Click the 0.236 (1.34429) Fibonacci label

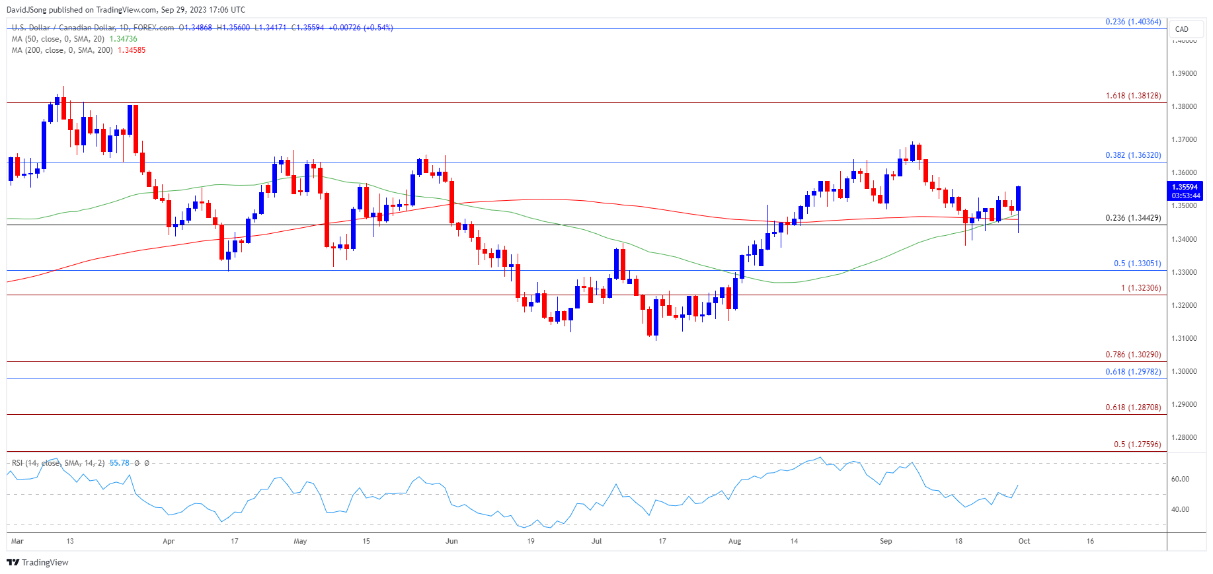1133,218
